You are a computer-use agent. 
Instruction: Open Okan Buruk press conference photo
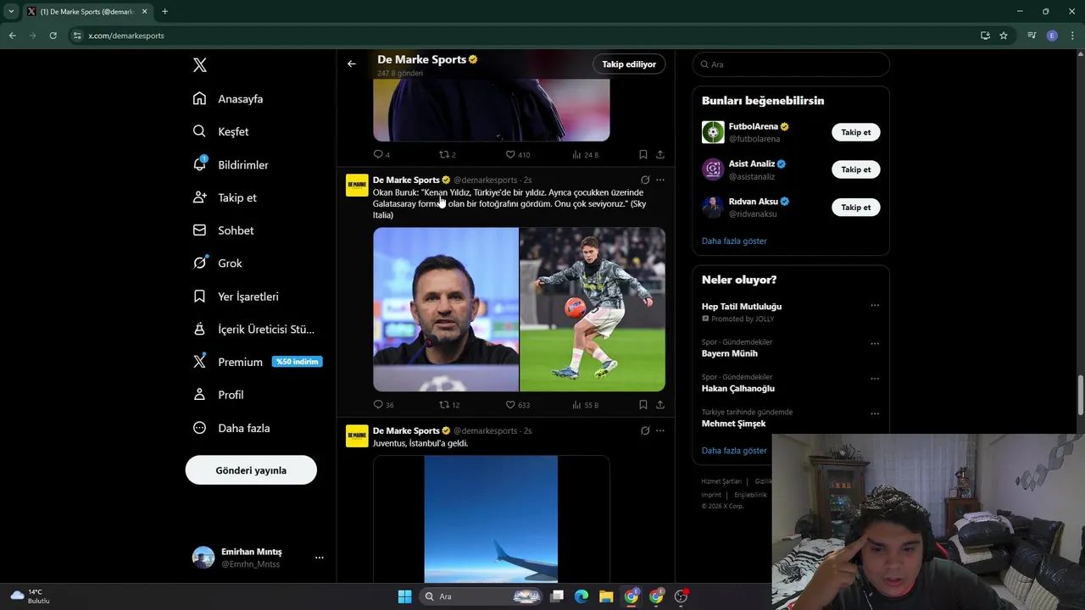click(446, 309)
